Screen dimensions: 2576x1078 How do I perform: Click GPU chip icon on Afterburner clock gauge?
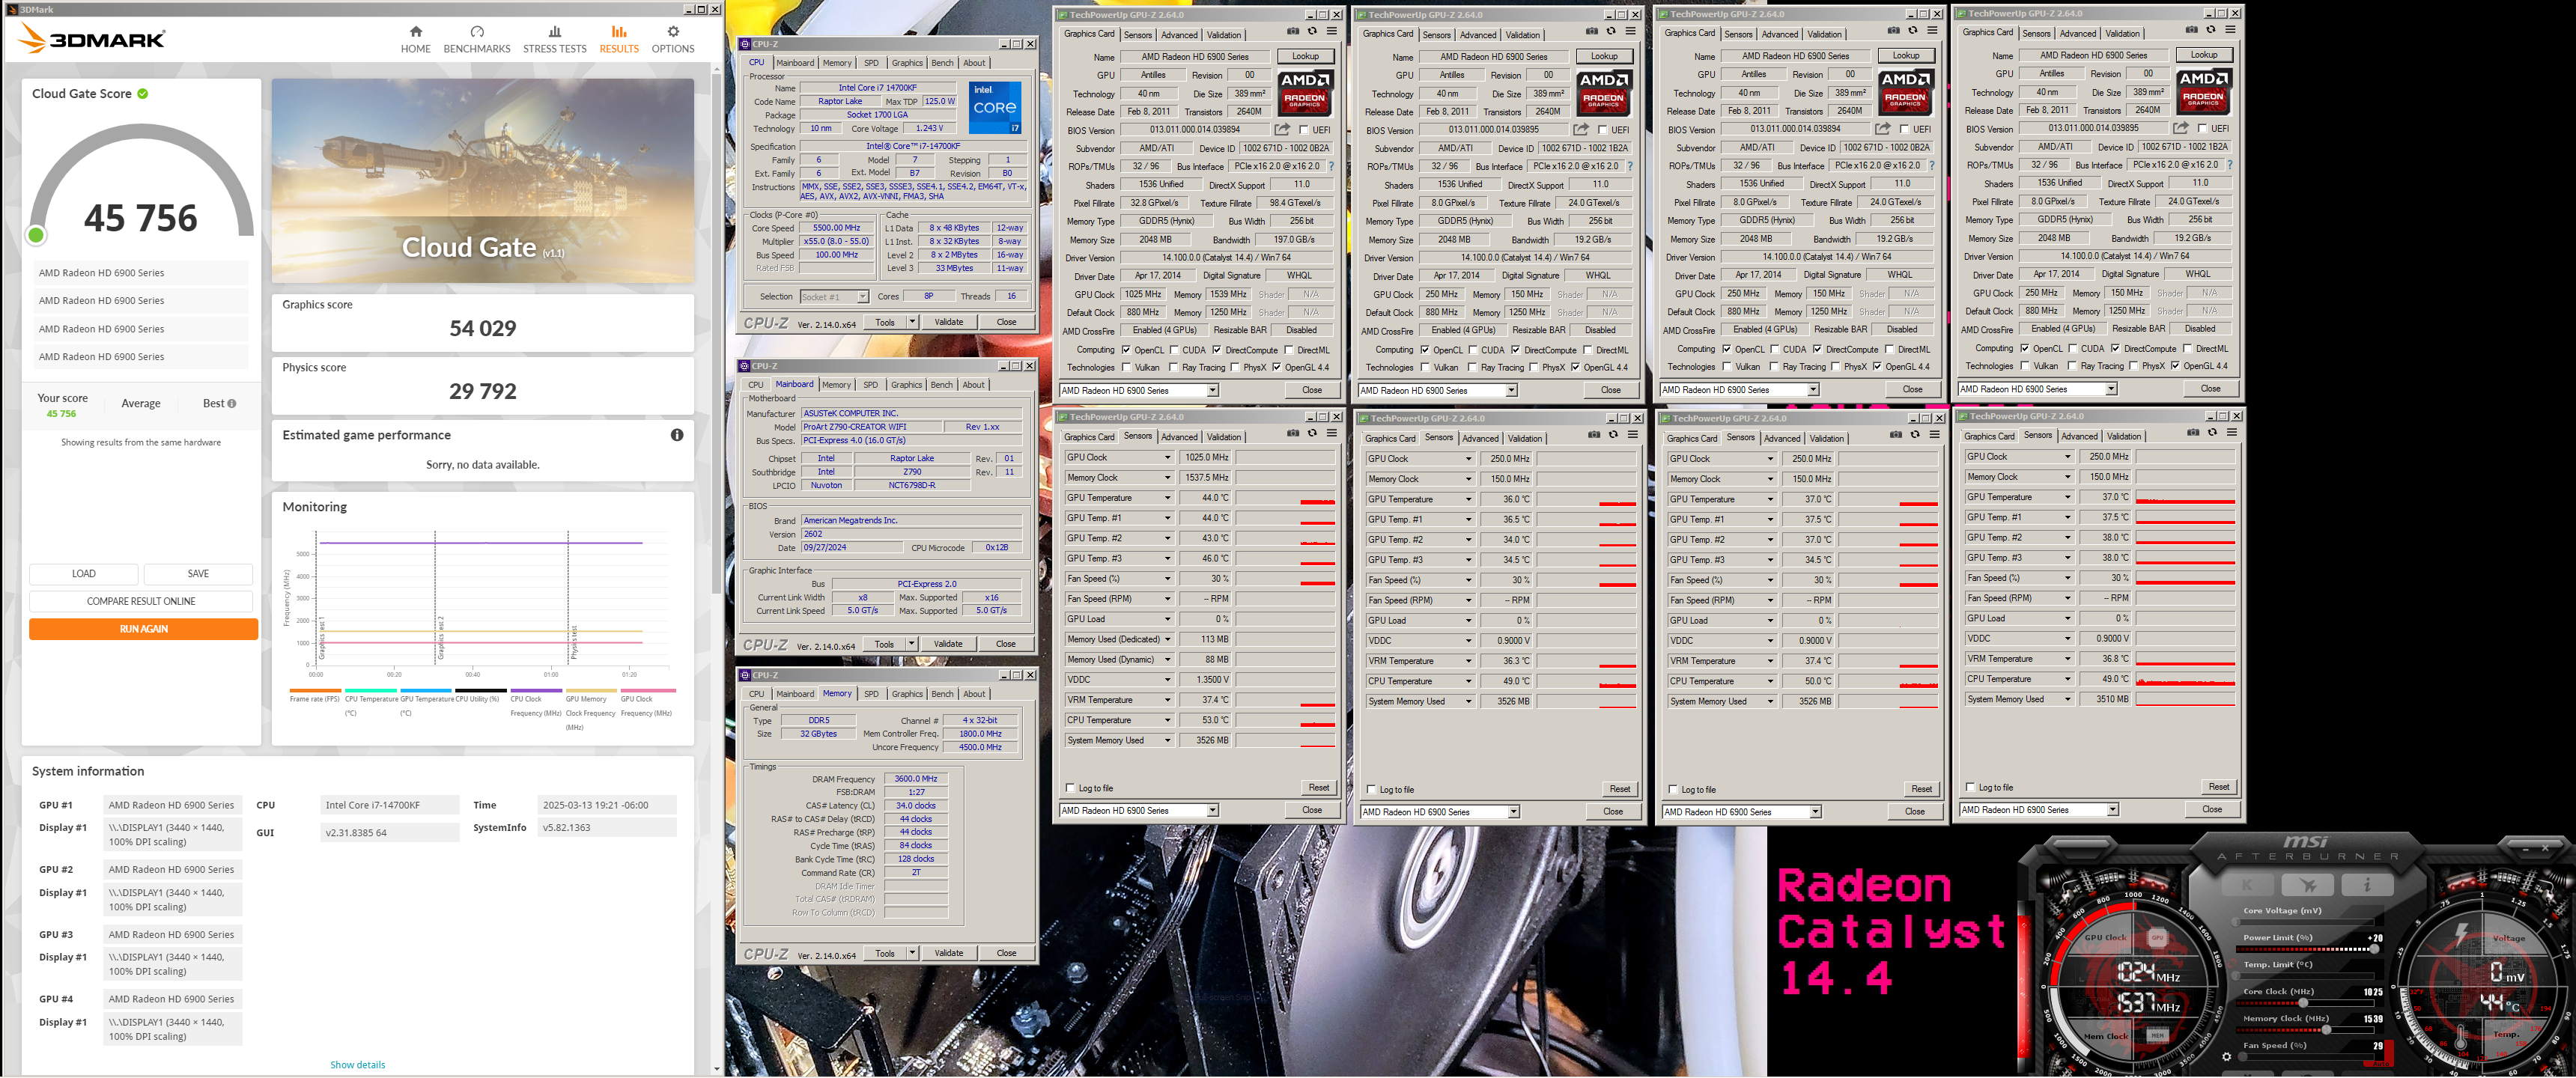click(2158, 938)
